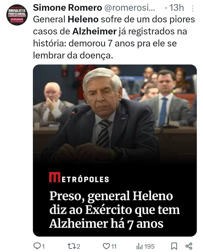203x252 pixels.
Task: Click the reply count number 1
Action: point(43,246)
